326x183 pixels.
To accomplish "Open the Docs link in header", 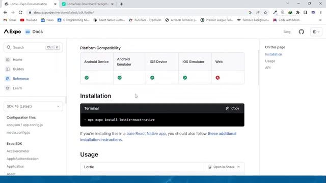I will (34, 32).
